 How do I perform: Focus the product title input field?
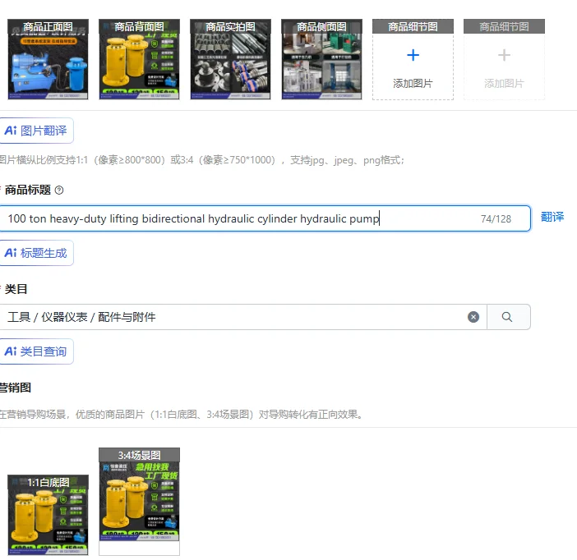click(265, 218)
